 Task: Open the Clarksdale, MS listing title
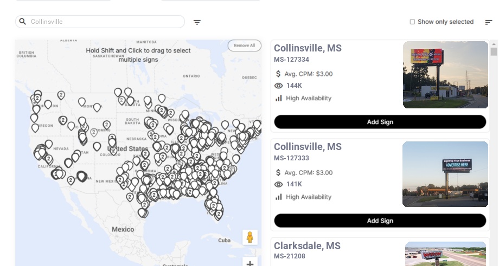click(307, 246)
